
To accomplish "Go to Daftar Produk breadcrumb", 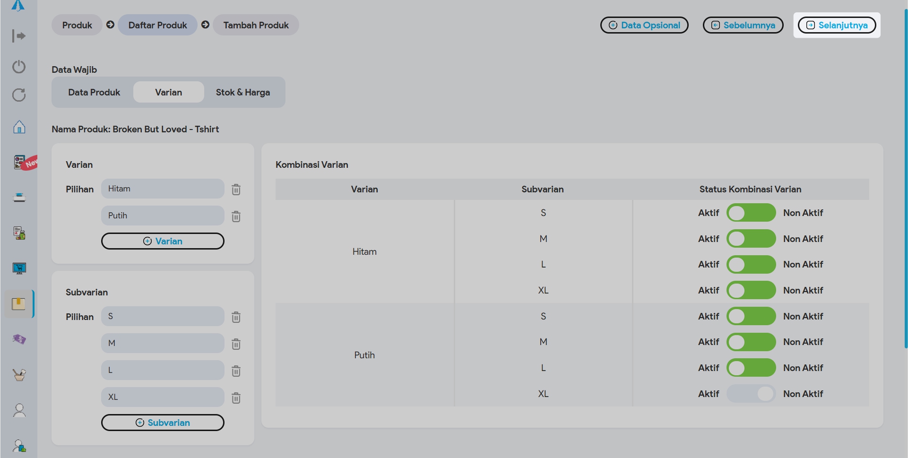I will [157, 25].
